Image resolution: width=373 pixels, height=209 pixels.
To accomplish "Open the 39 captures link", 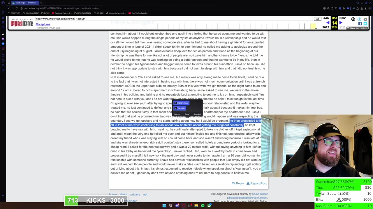I will [43, 24].
